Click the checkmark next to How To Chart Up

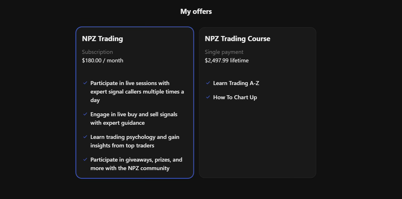pos(208,97)
